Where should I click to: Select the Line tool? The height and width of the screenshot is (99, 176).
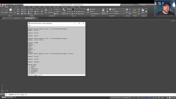[2, 11]
